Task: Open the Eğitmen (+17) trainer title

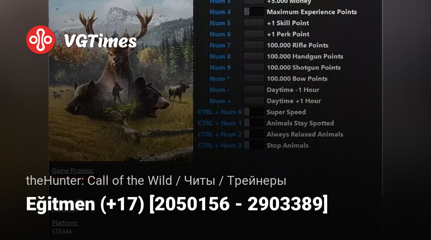Action: click(x=177, y=204)
